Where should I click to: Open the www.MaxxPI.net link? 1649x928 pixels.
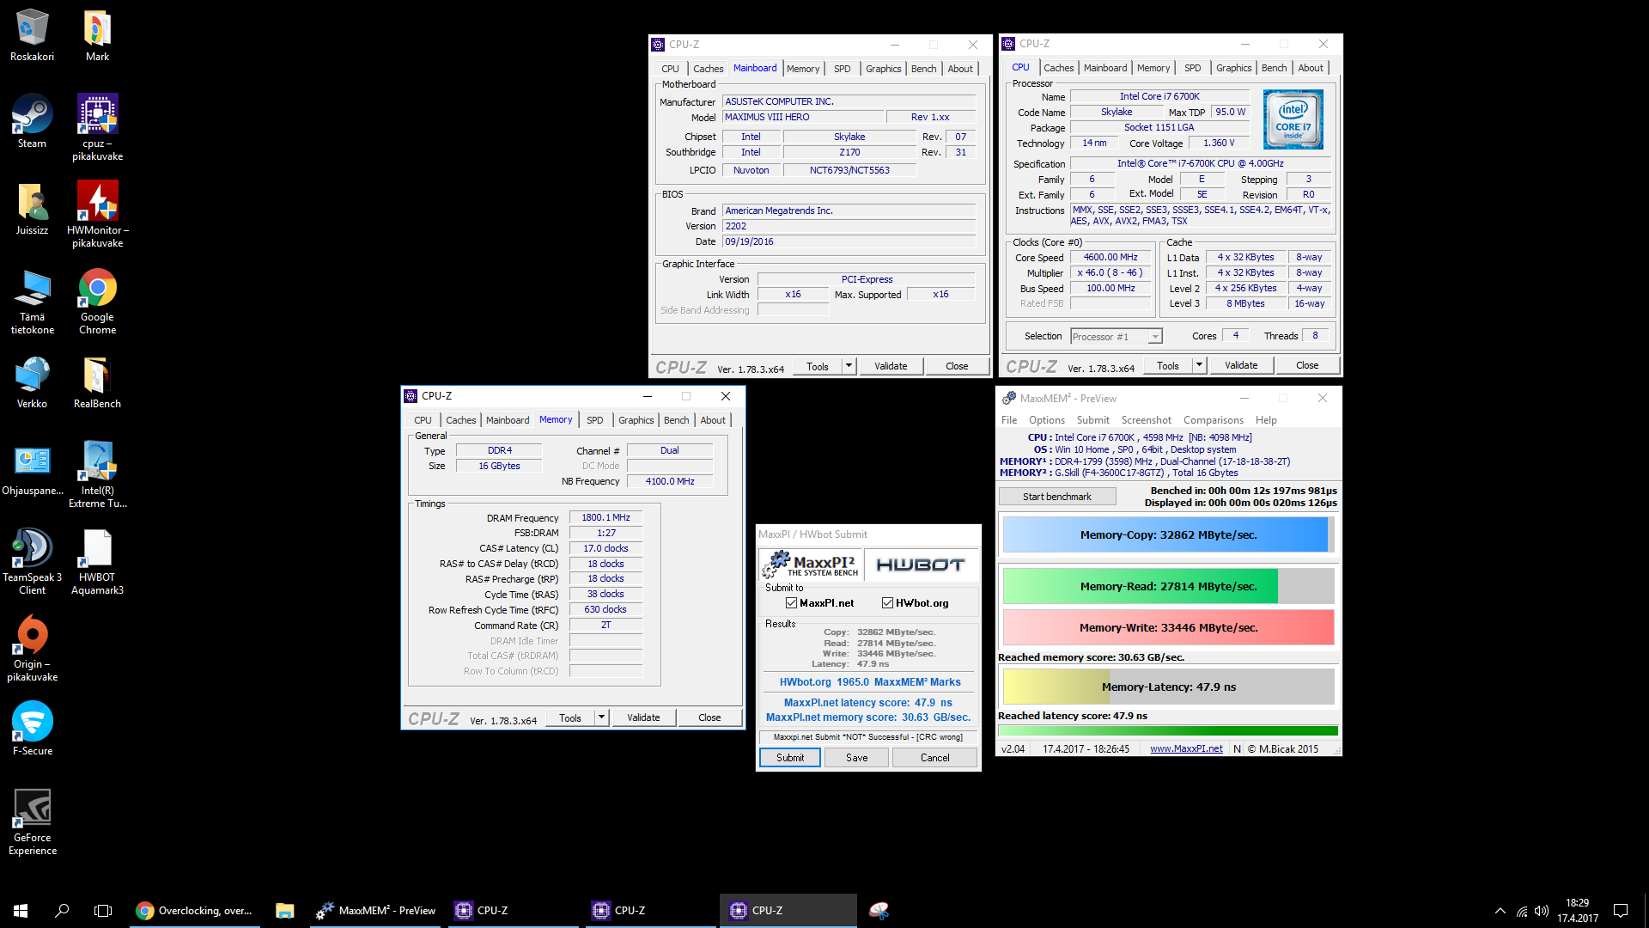(1186, 748)
